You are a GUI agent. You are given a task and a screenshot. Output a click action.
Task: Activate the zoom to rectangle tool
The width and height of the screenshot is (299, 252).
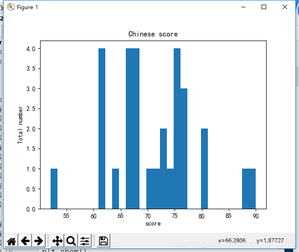(71, 241)
